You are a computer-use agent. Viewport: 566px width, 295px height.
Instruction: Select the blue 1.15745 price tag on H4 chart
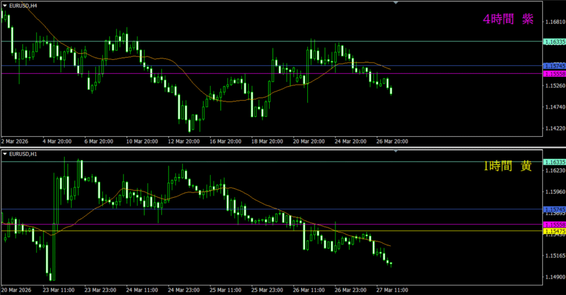(x=554, y=66)
